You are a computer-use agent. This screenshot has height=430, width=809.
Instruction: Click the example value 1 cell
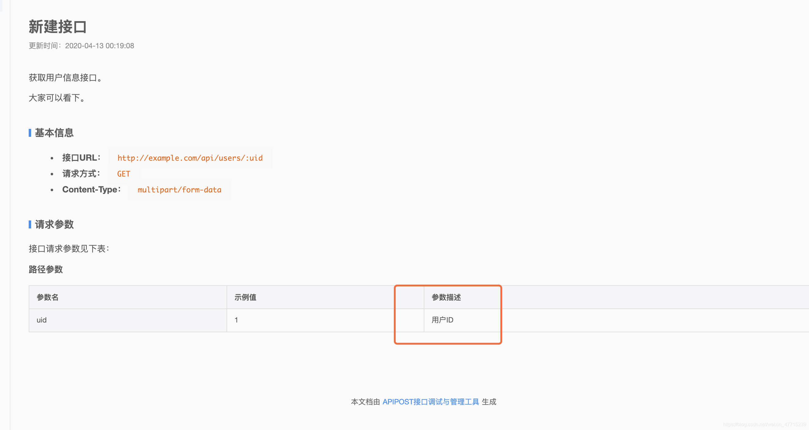coord(237,320)
